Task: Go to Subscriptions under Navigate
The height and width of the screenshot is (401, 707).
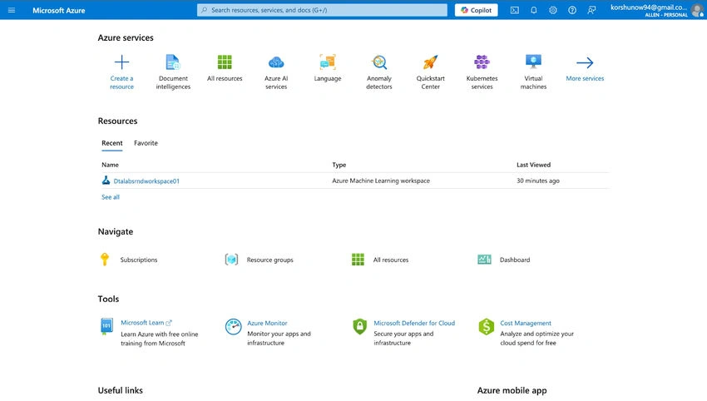Action: (139, 260)
